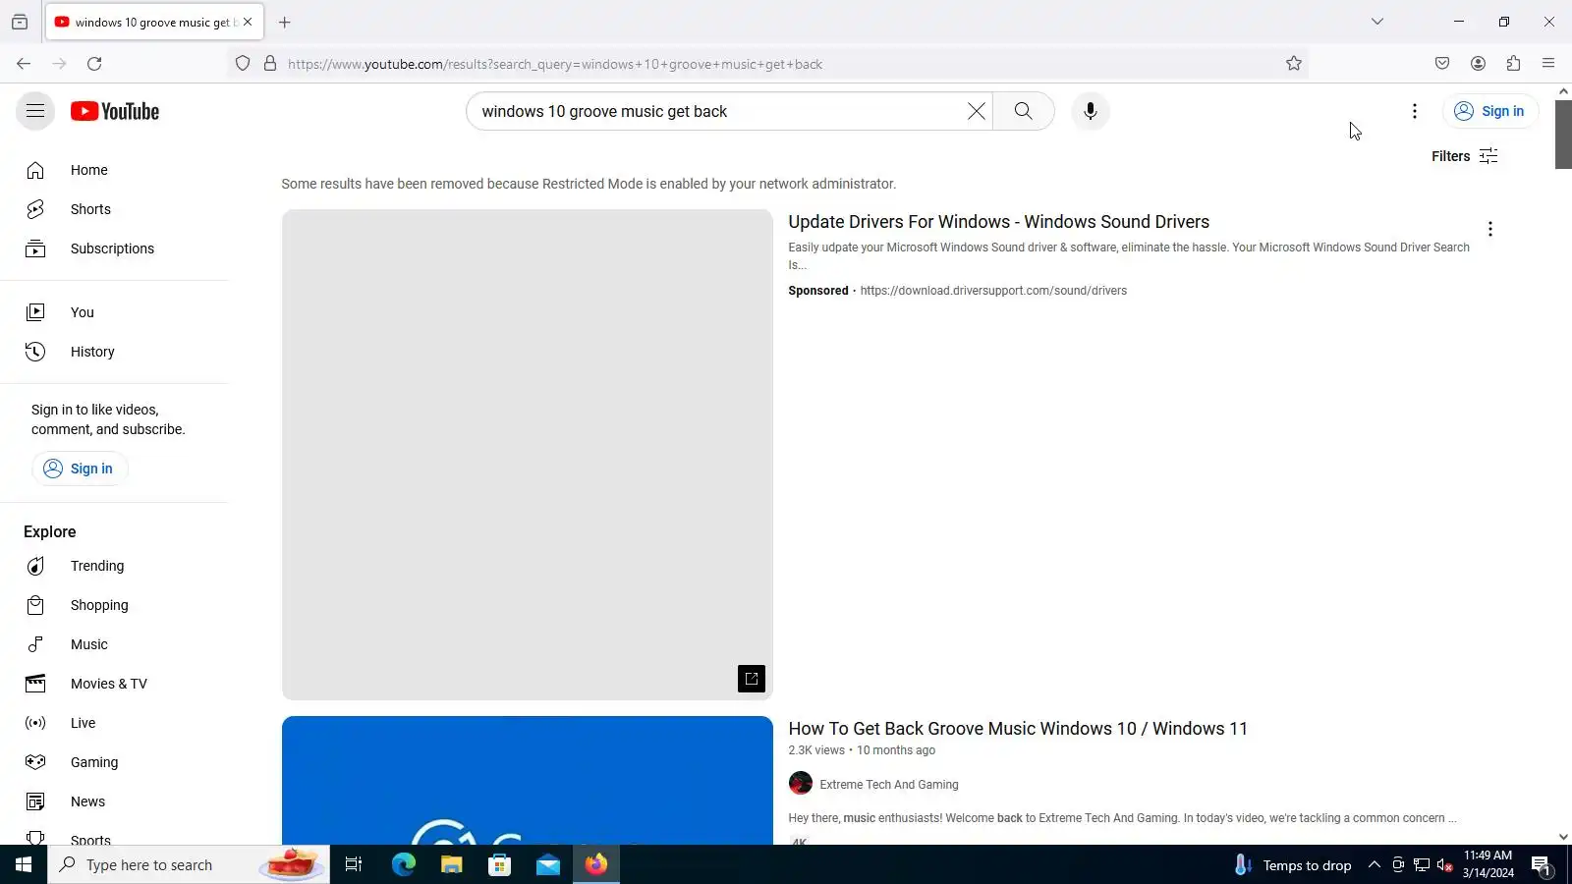Open Windows notification center
This screenshot has height=884, width=1572.
1542,864
